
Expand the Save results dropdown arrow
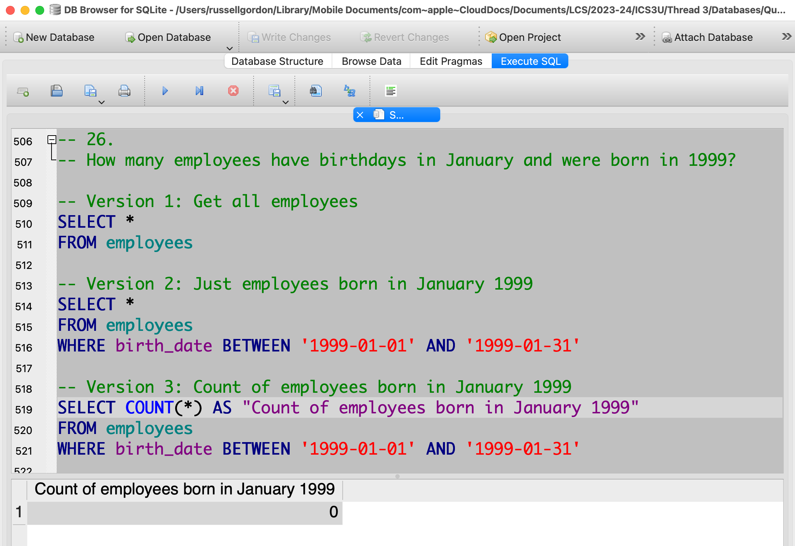[286, 102]
